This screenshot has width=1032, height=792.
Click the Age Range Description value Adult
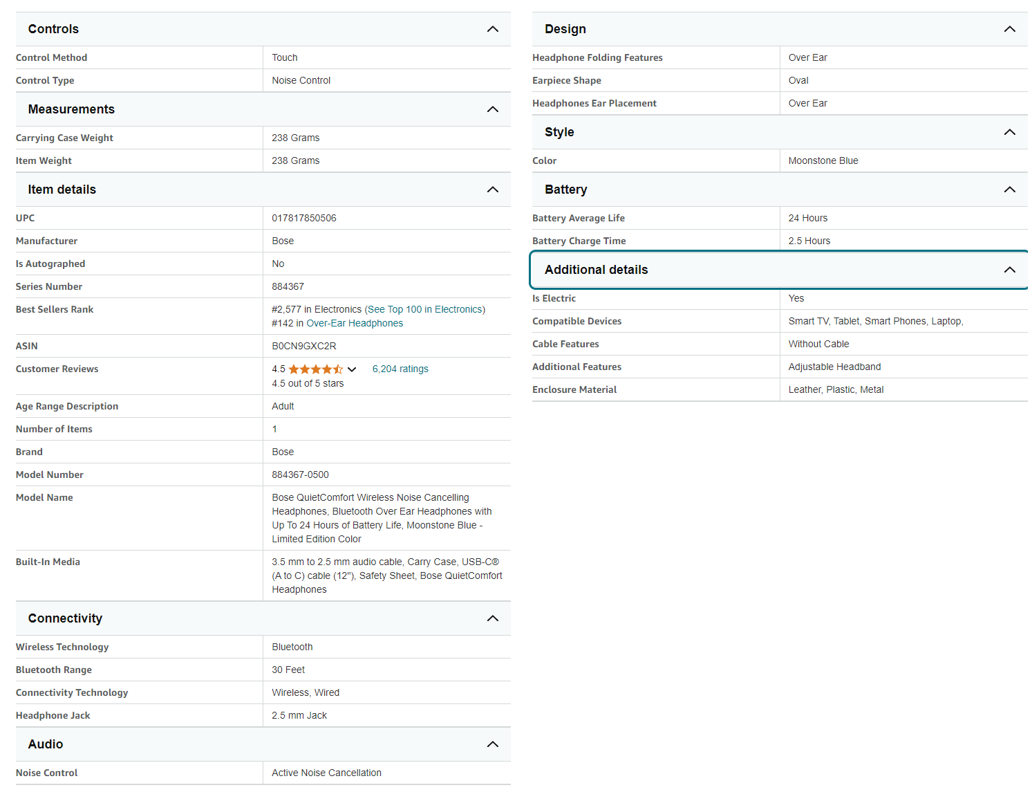[283, 406]
